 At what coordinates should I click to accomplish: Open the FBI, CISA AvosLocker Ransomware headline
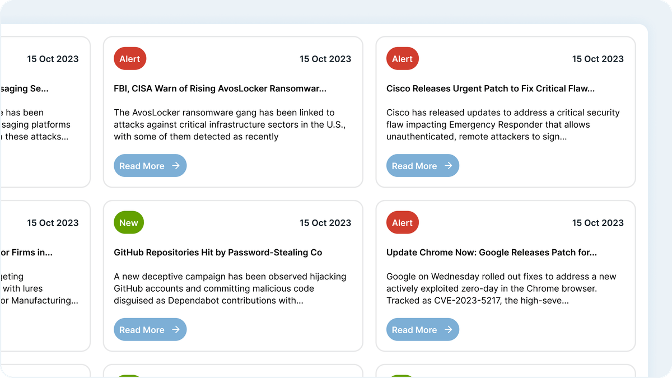click(x=220, y=88)
